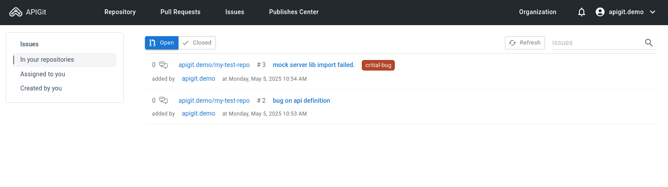Open my-test-repo link on issue #3

coord(214,65)
